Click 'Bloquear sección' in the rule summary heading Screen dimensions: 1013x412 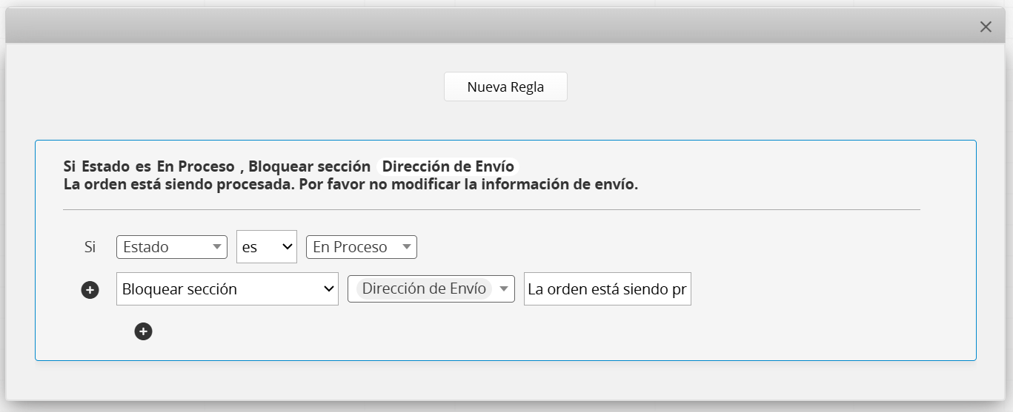point(309,166)
